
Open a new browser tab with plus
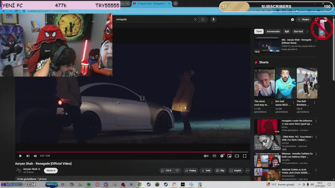(175, 3)
